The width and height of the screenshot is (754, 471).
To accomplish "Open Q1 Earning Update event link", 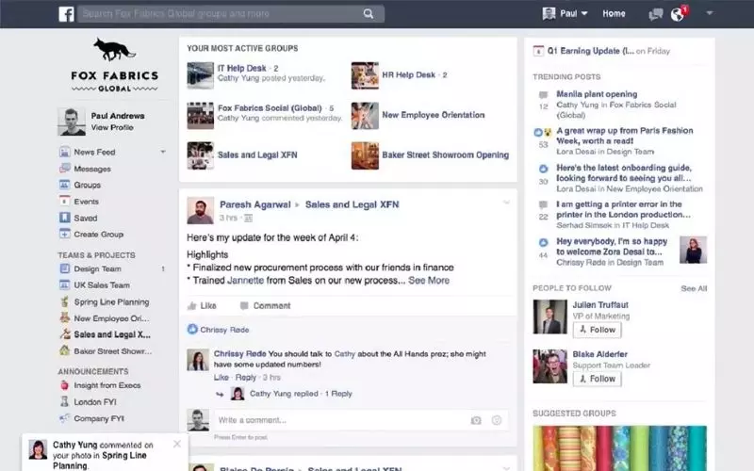I will (x=591, y=51).
